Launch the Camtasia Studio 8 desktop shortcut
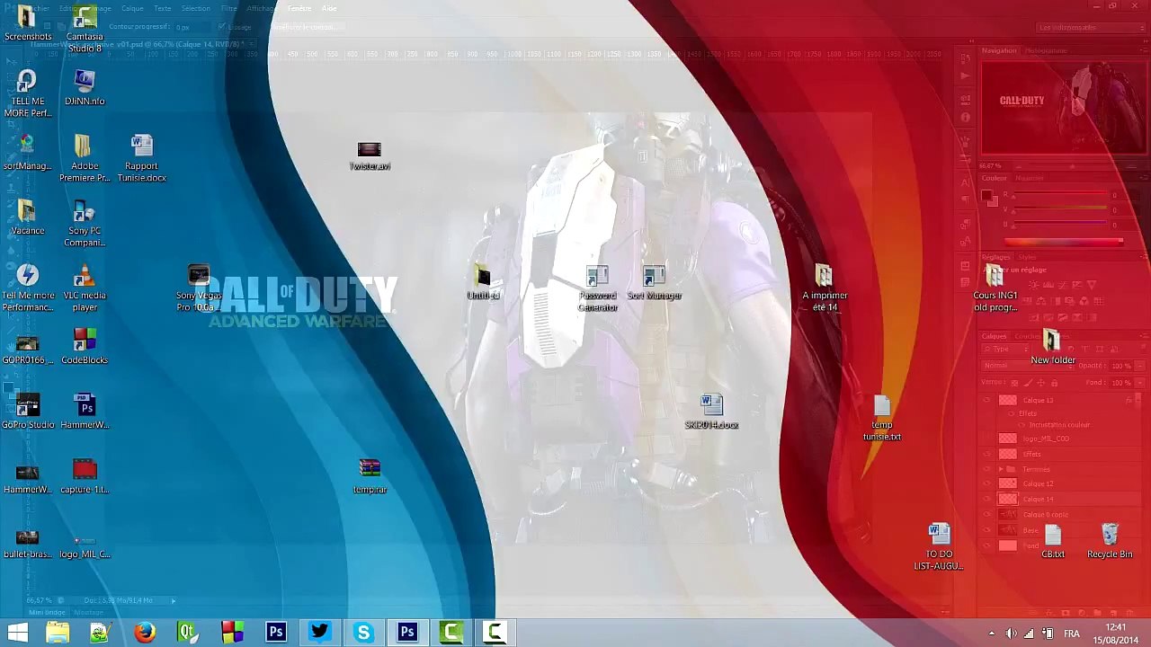This screenshot has width=1151, height=647. coord(85,29)
